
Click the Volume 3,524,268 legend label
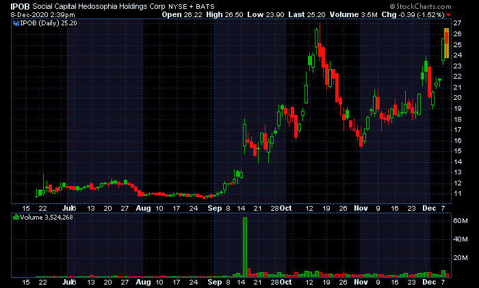pos(47,218)
